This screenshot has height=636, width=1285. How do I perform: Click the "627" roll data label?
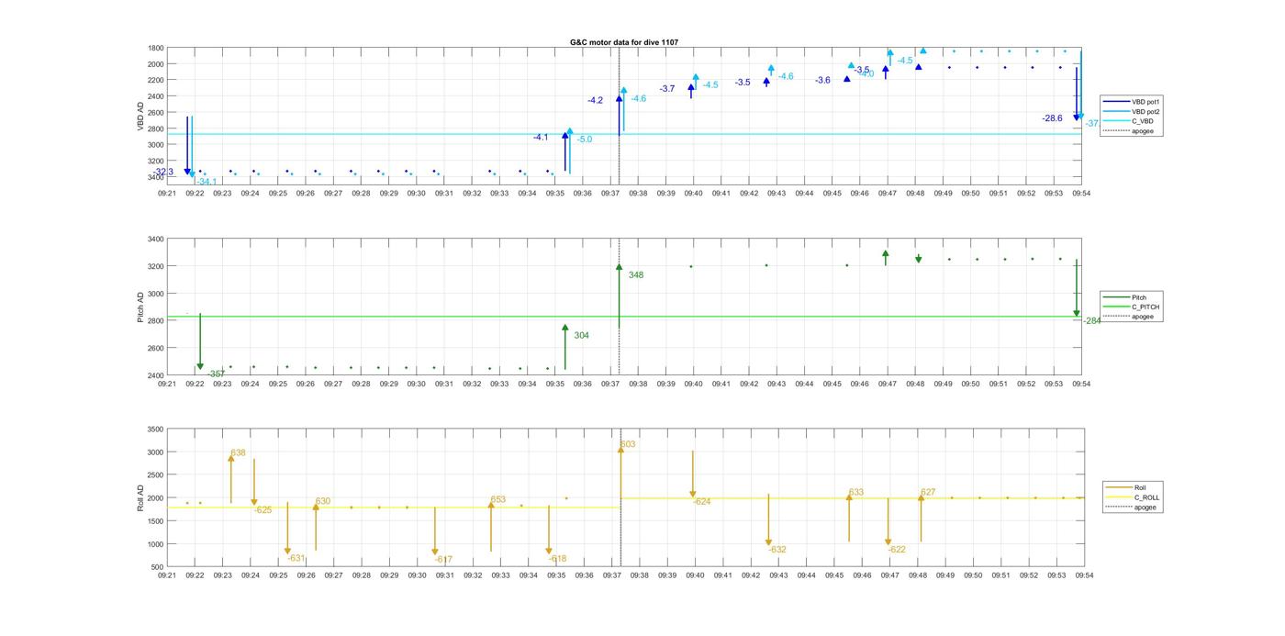928,493
